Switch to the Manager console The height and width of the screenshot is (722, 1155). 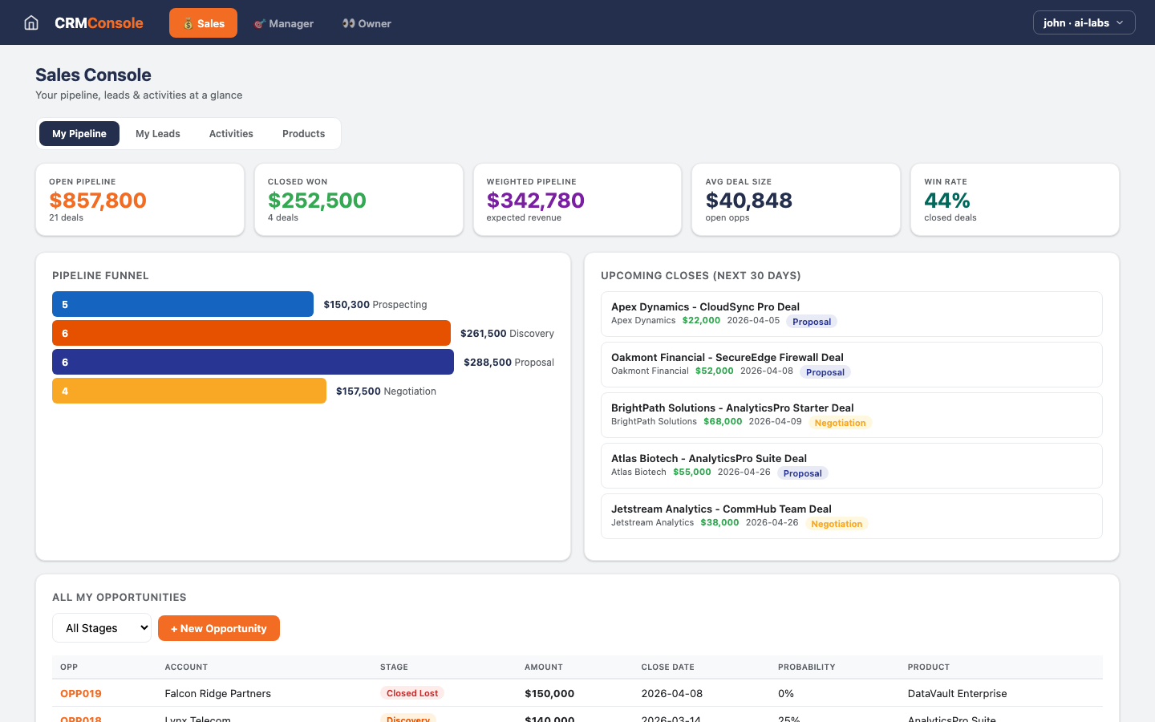pos(284,23)
